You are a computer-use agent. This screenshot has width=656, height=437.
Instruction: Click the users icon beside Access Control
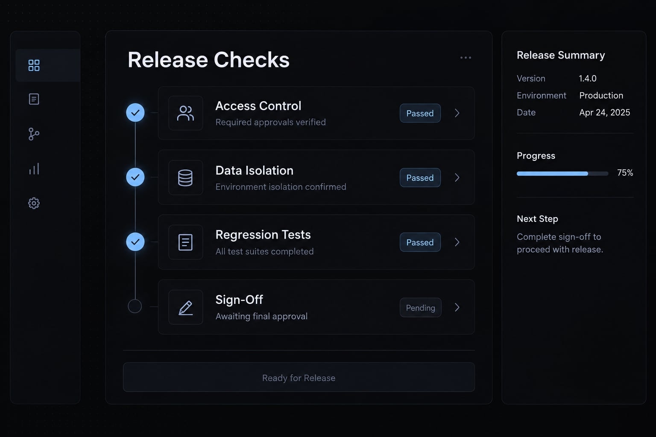point(185,113)
